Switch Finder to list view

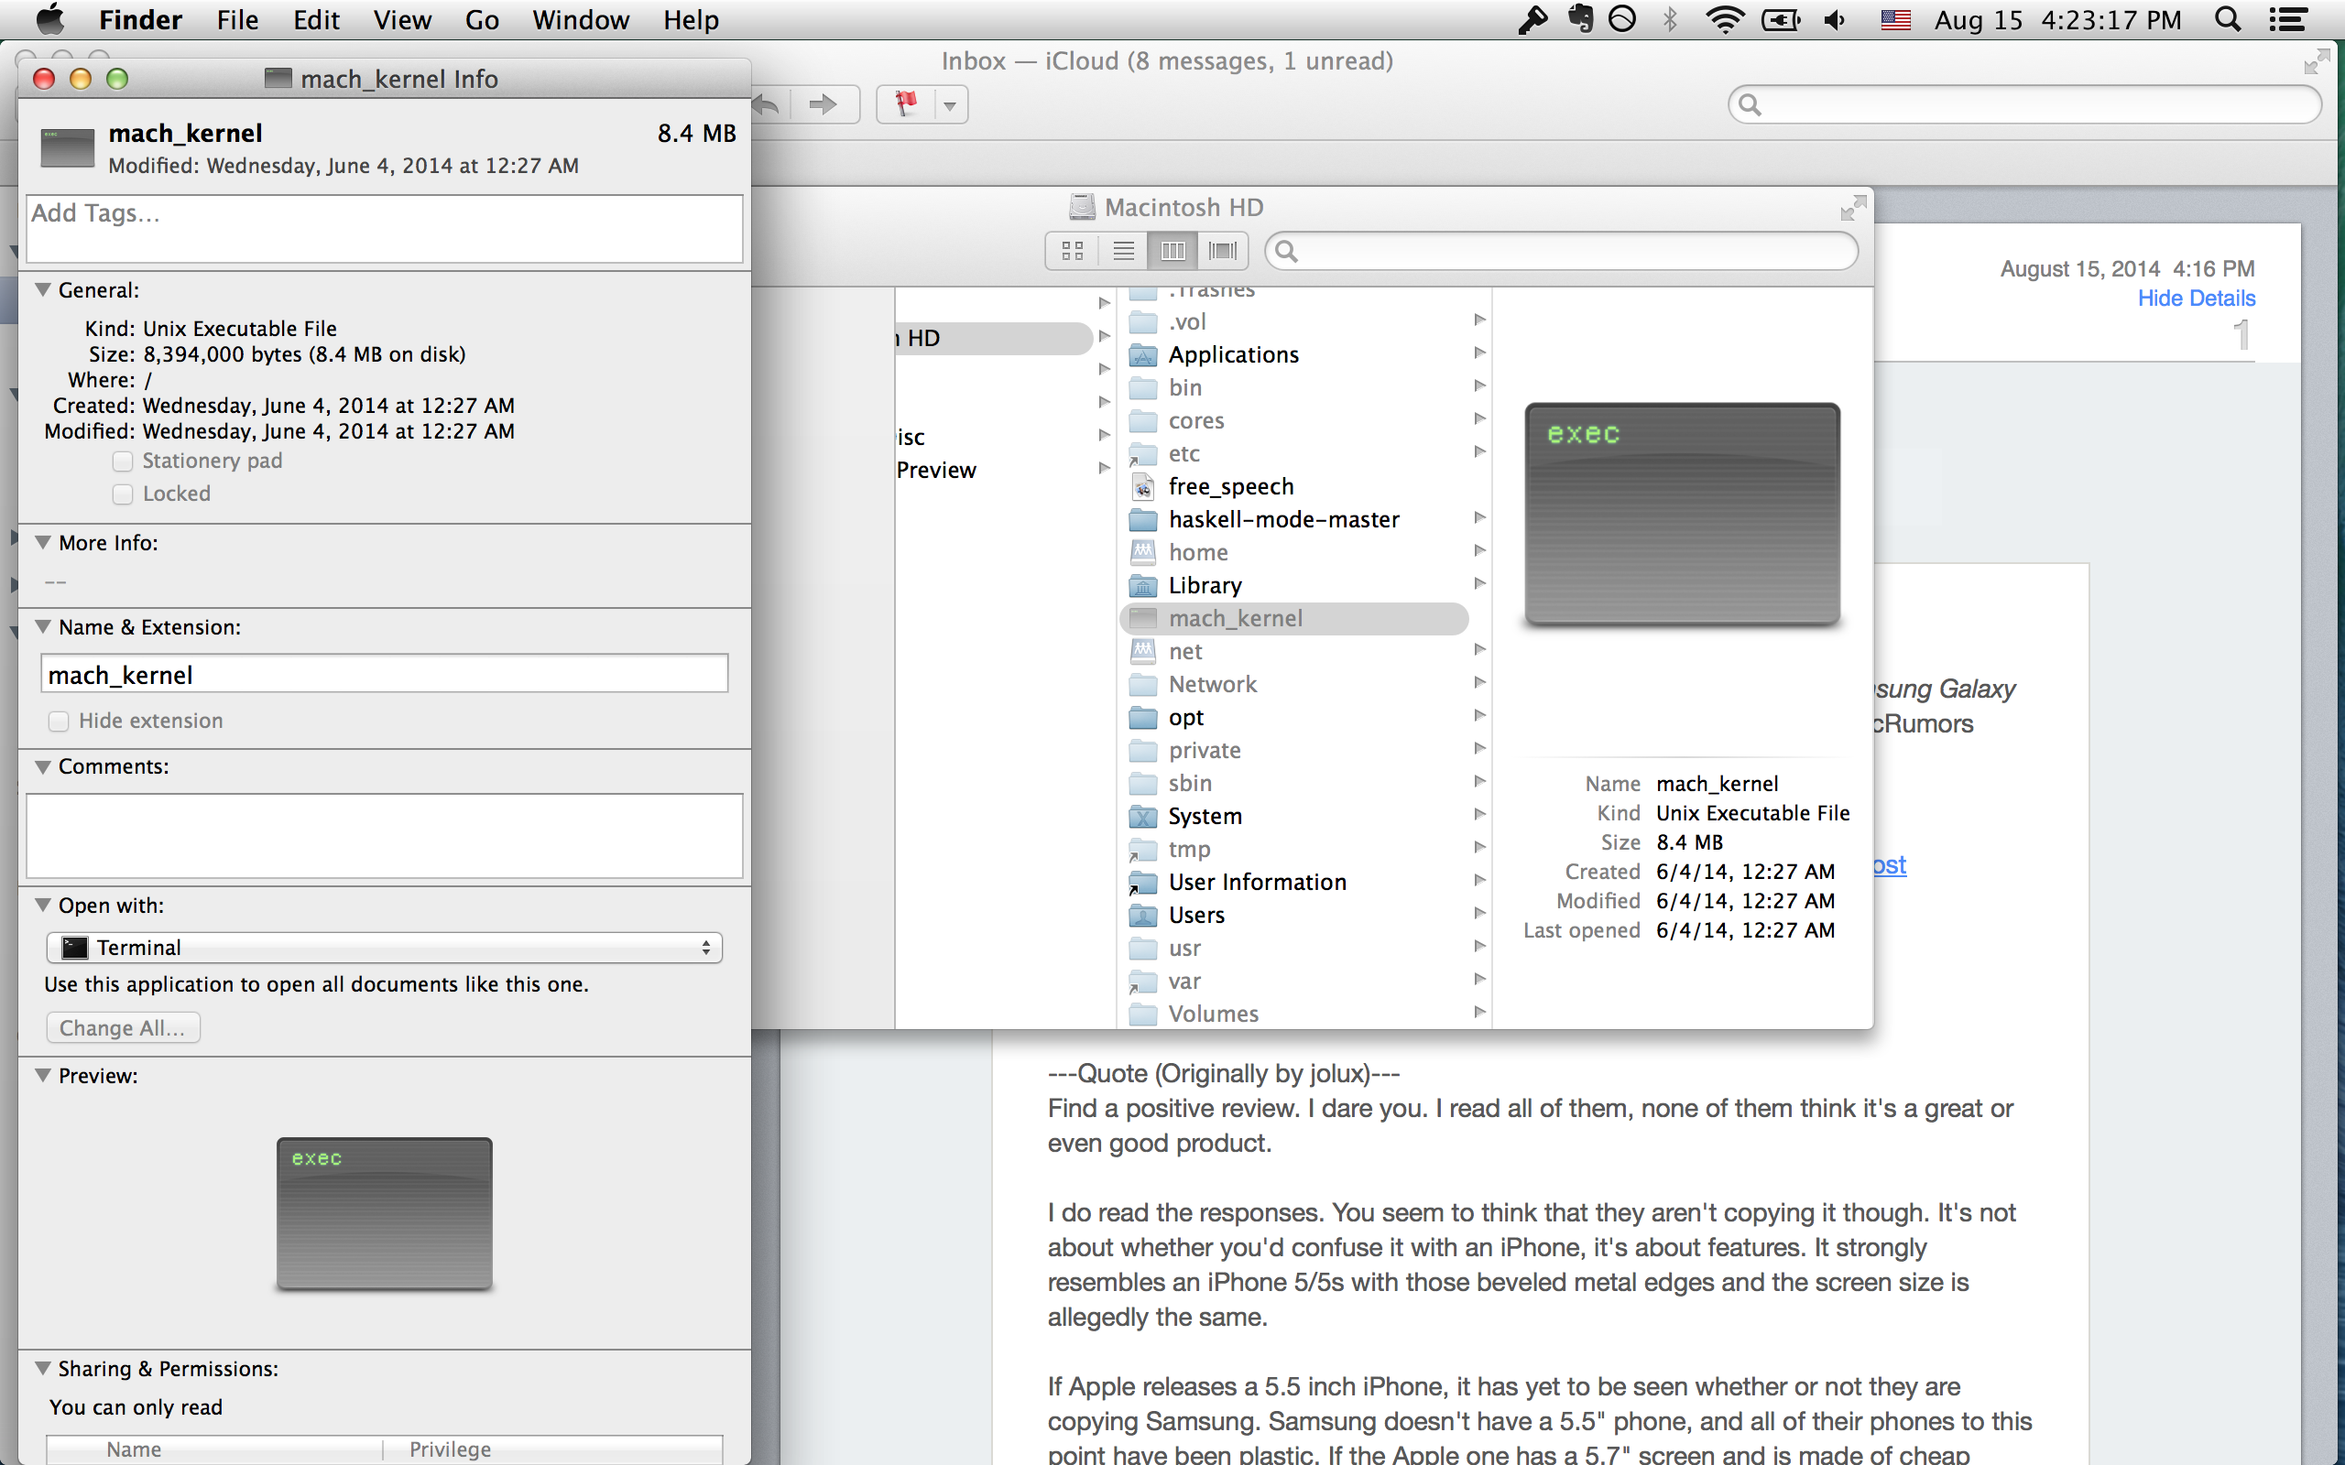click(1123, 251)
